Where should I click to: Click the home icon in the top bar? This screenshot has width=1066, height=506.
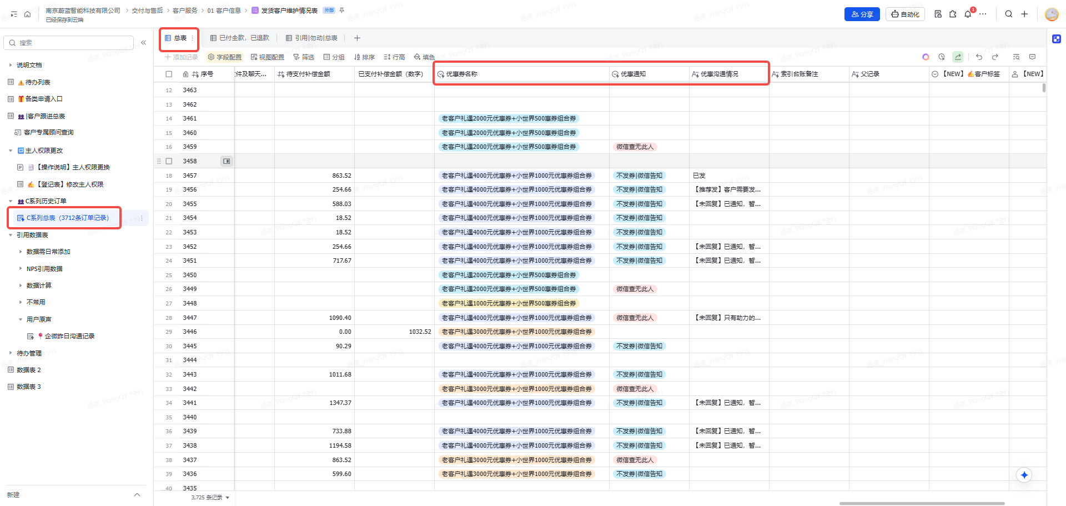(x=27, y=14)
